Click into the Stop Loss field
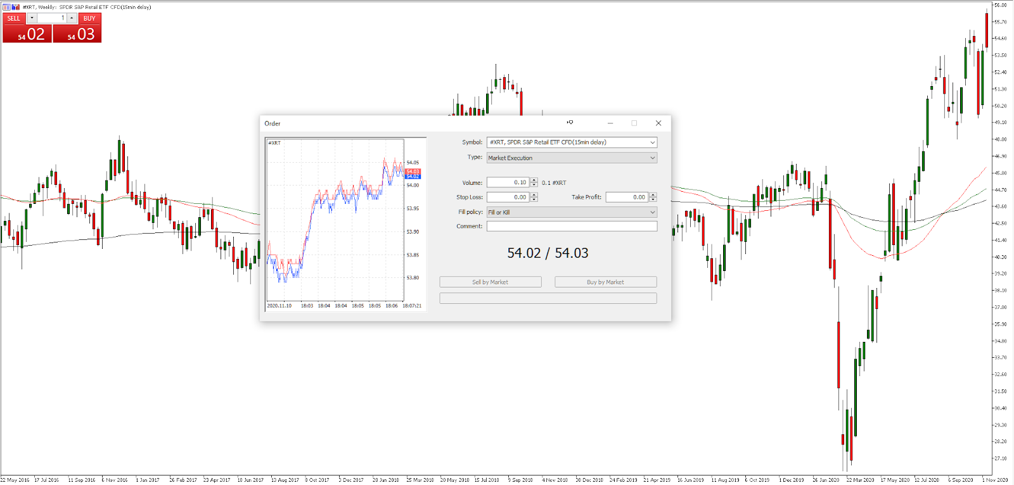The width and height of the screenshot is (1014, 485). (508, 198)
